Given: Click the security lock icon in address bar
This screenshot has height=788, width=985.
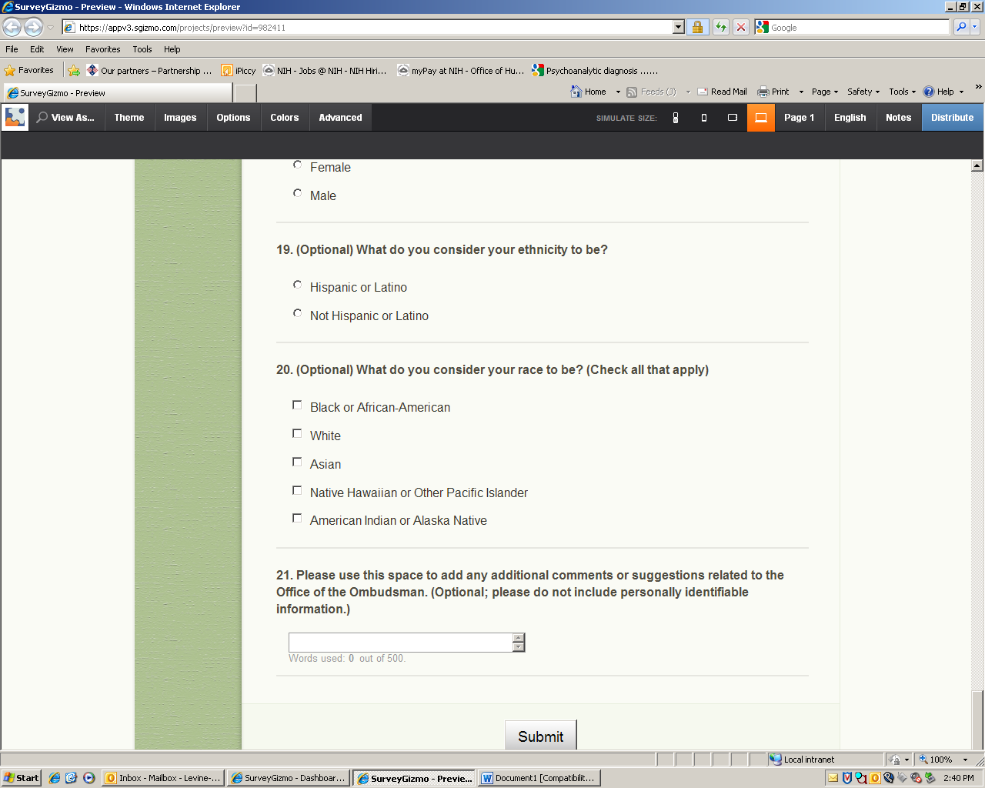Looking at the screenshot, I should [x=698, y=27].
